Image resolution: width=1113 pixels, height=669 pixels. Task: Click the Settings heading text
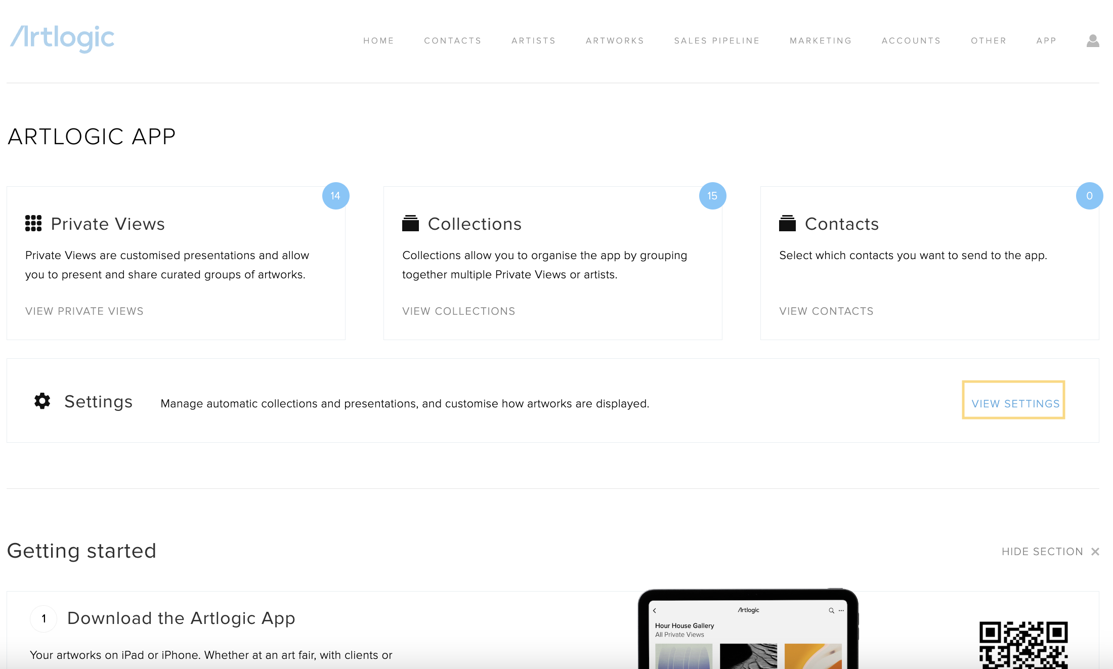(98, 402)
